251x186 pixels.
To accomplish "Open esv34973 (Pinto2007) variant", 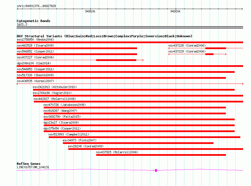I will (80, 140).
